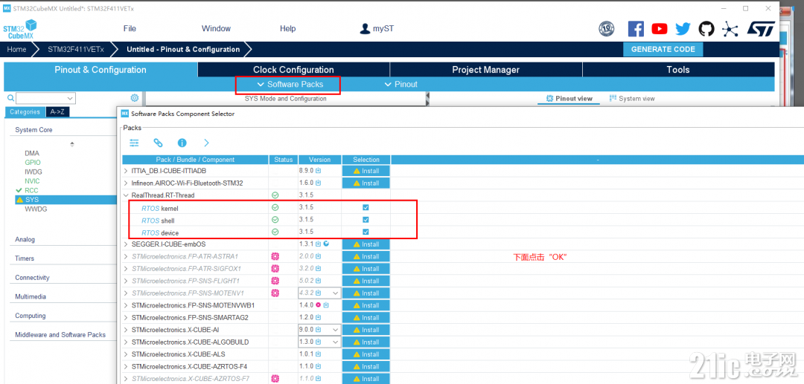Sort by the Pack / Bundle / Component header

click(195, 160)
